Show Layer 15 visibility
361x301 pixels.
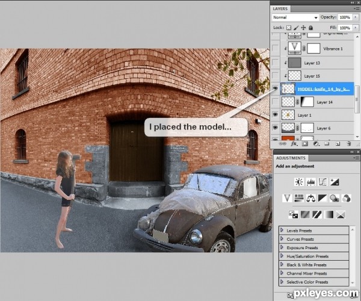pyautogui.click(x=275, y=75)
